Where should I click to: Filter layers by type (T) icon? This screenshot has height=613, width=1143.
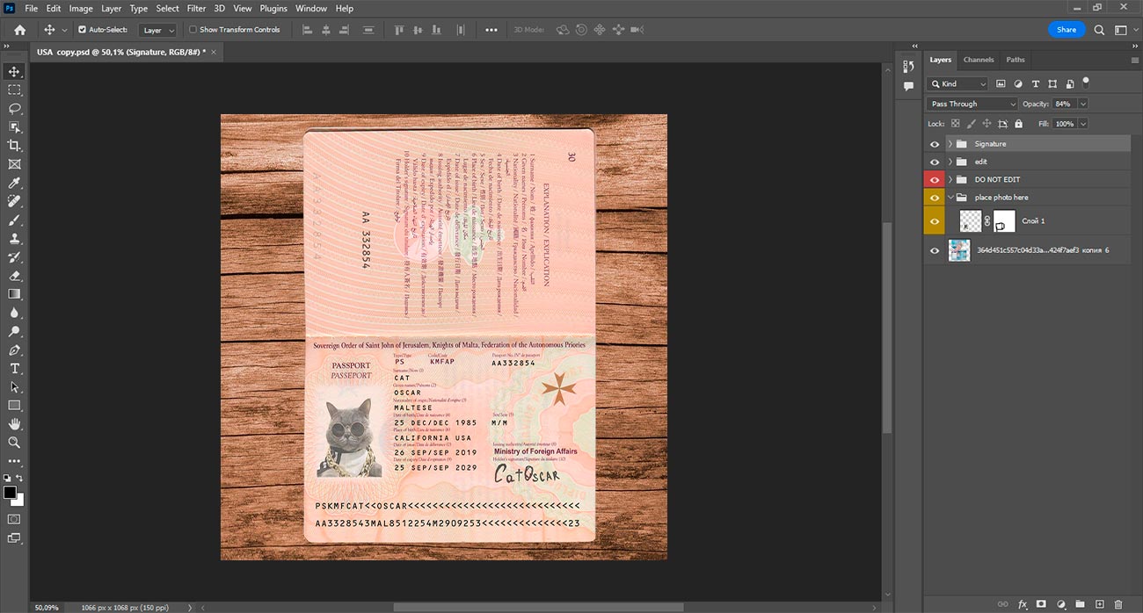[1035, 84]
